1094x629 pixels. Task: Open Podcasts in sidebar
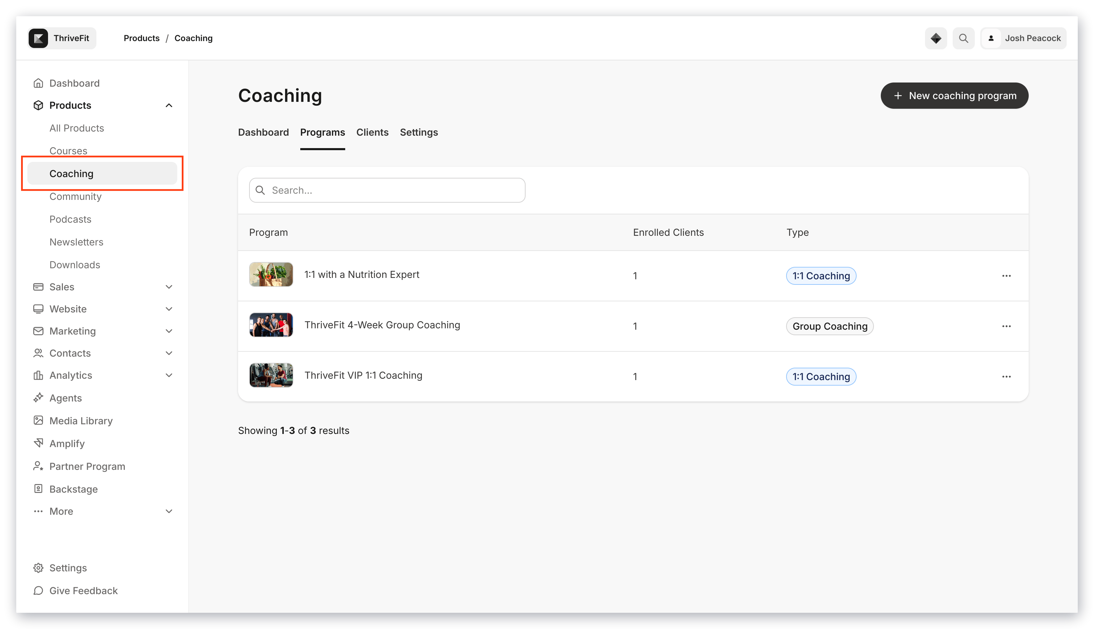coord(70,219)
